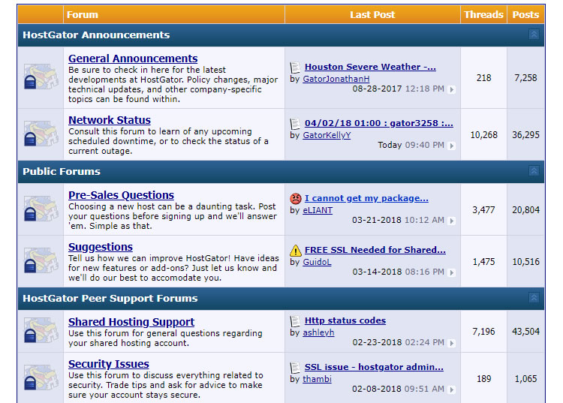Viewport: 563px width, 403px height.
Task: Click post count 43,504 for Shared Hosting
Action: point(525,331)
